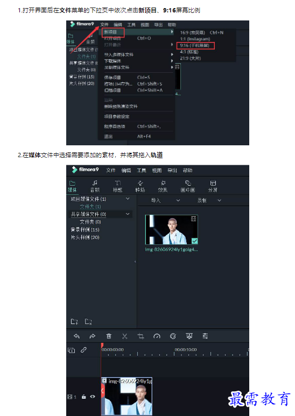Click the red playhead marker at 00:00:00:00
295x416 pixels.
[x=102, y=346]
